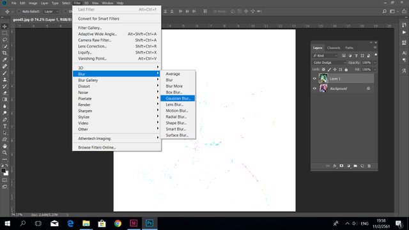Expand the Blur Gallery submenu

pos(116,80)
